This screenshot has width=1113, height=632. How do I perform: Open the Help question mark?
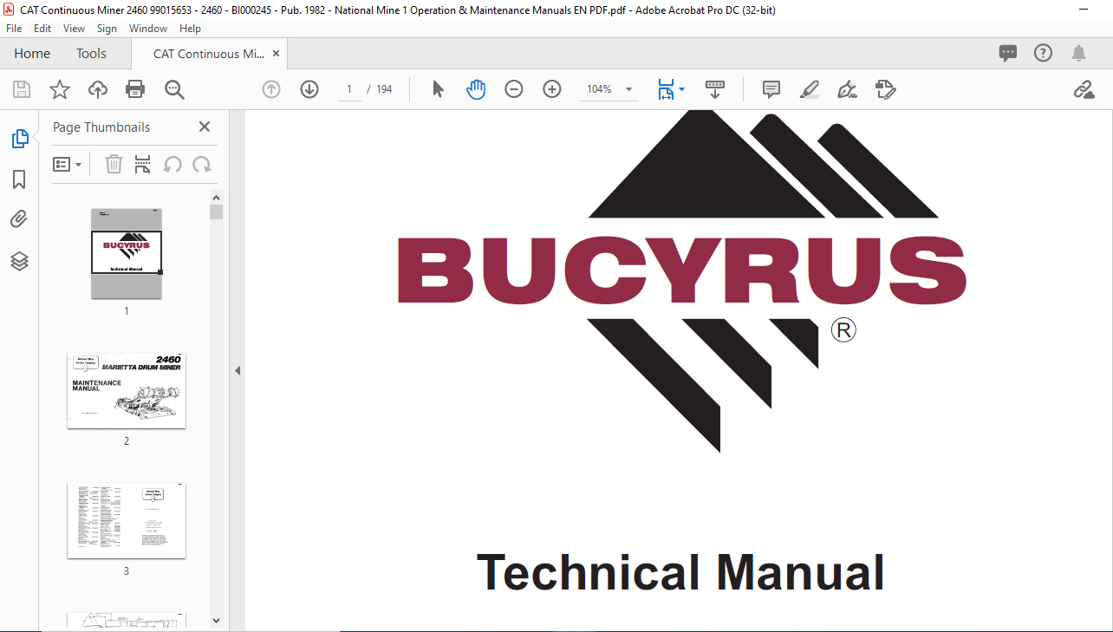[x=1044, y=53]
